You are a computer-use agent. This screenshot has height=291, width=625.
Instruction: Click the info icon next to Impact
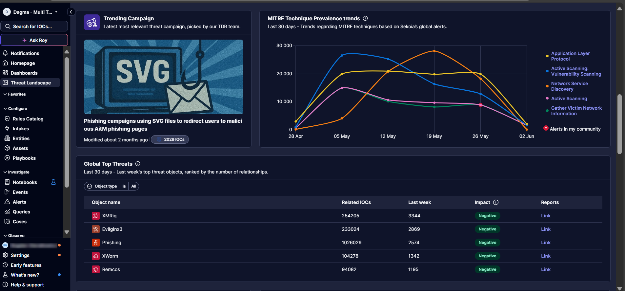click(496, 202)
